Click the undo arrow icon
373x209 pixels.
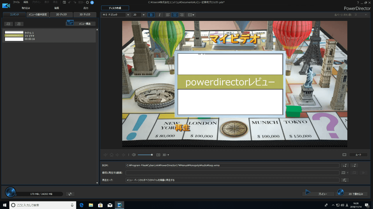point(70,2)
